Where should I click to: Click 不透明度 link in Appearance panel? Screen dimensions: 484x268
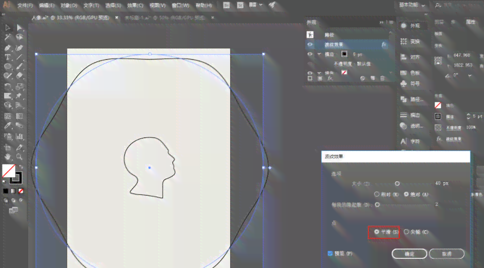(x=343, y=64)
